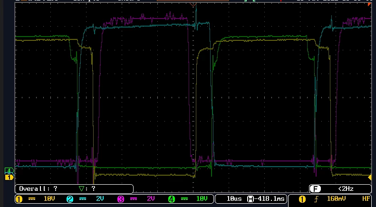Click the horizontal offset H icon

pos(251,199)
